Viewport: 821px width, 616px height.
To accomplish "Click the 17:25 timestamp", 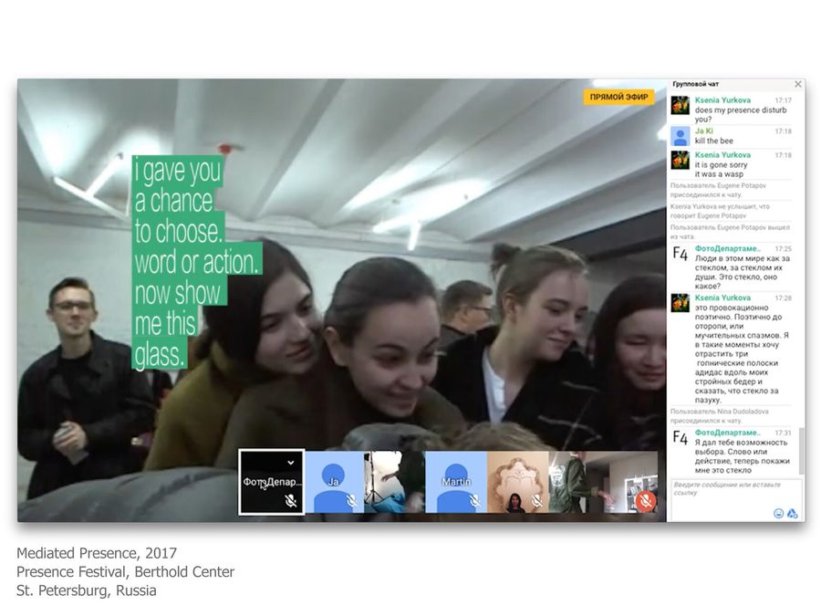I will (784, 249).
